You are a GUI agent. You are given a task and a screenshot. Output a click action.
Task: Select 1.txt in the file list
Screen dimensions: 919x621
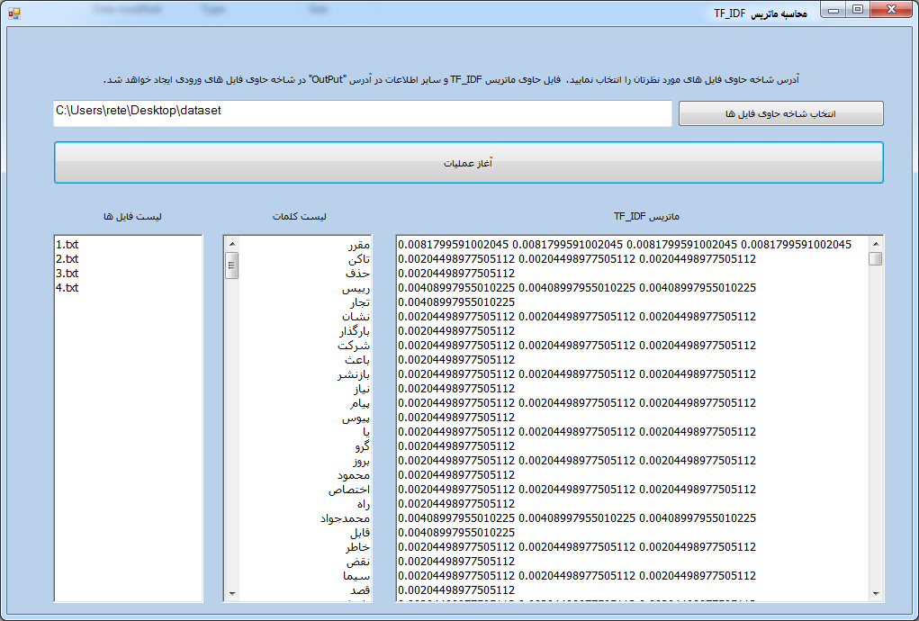68,245
